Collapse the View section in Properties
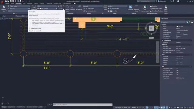This screenshot has height=109, width=194. pyautogui.click(x=191, y=54)
